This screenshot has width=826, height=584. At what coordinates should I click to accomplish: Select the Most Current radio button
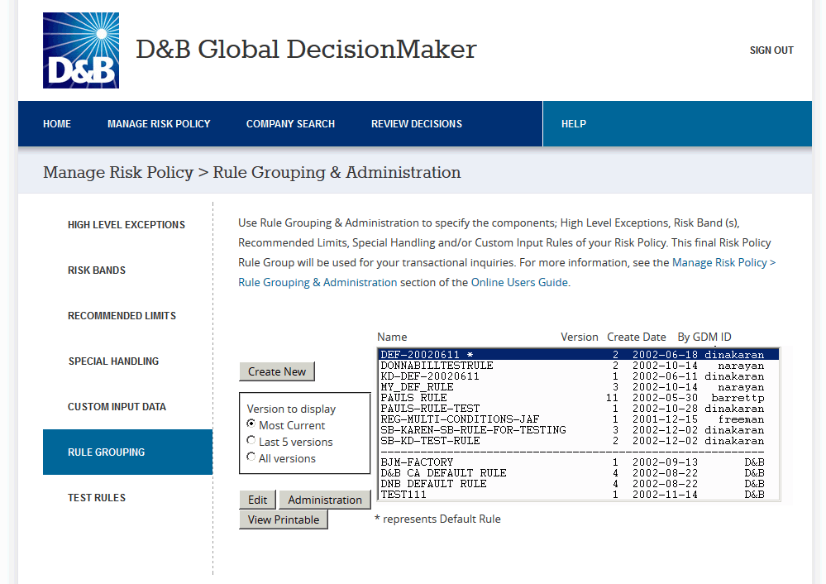coord(250,424)
